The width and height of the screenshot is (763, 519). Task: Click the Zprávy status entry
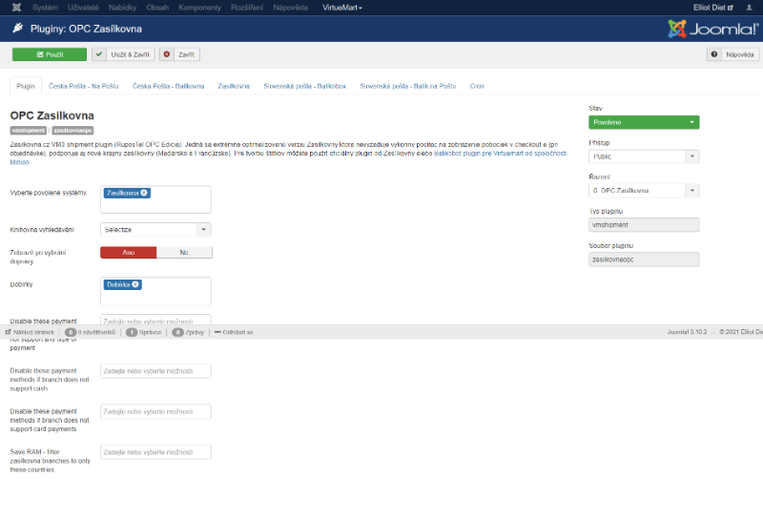(x=188, y=332)
